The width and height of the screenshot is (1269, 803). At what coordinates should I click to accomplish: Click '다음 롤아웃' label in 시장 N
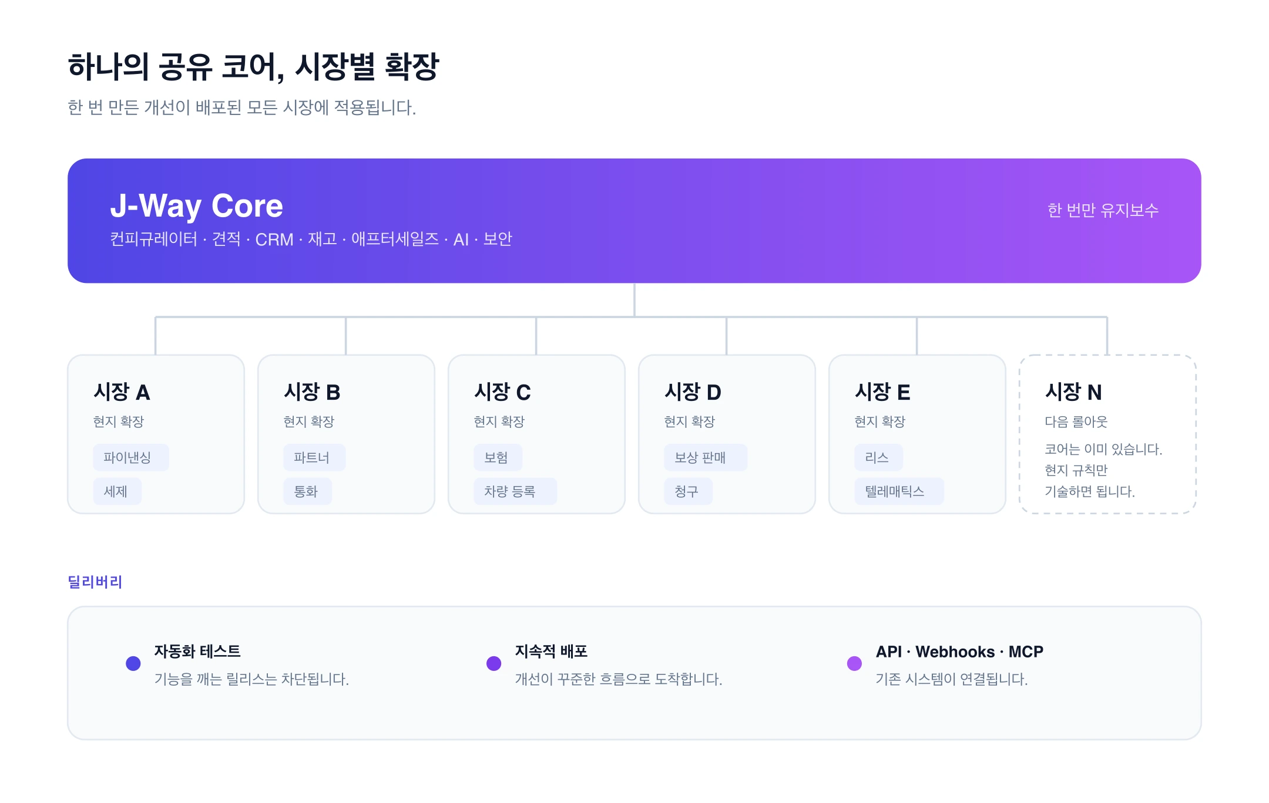[1076, 421]
